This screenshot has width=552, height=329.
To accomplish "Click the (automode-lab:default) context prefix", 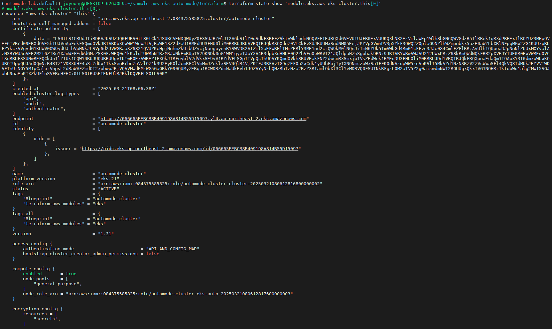I will tap(31, 4).
